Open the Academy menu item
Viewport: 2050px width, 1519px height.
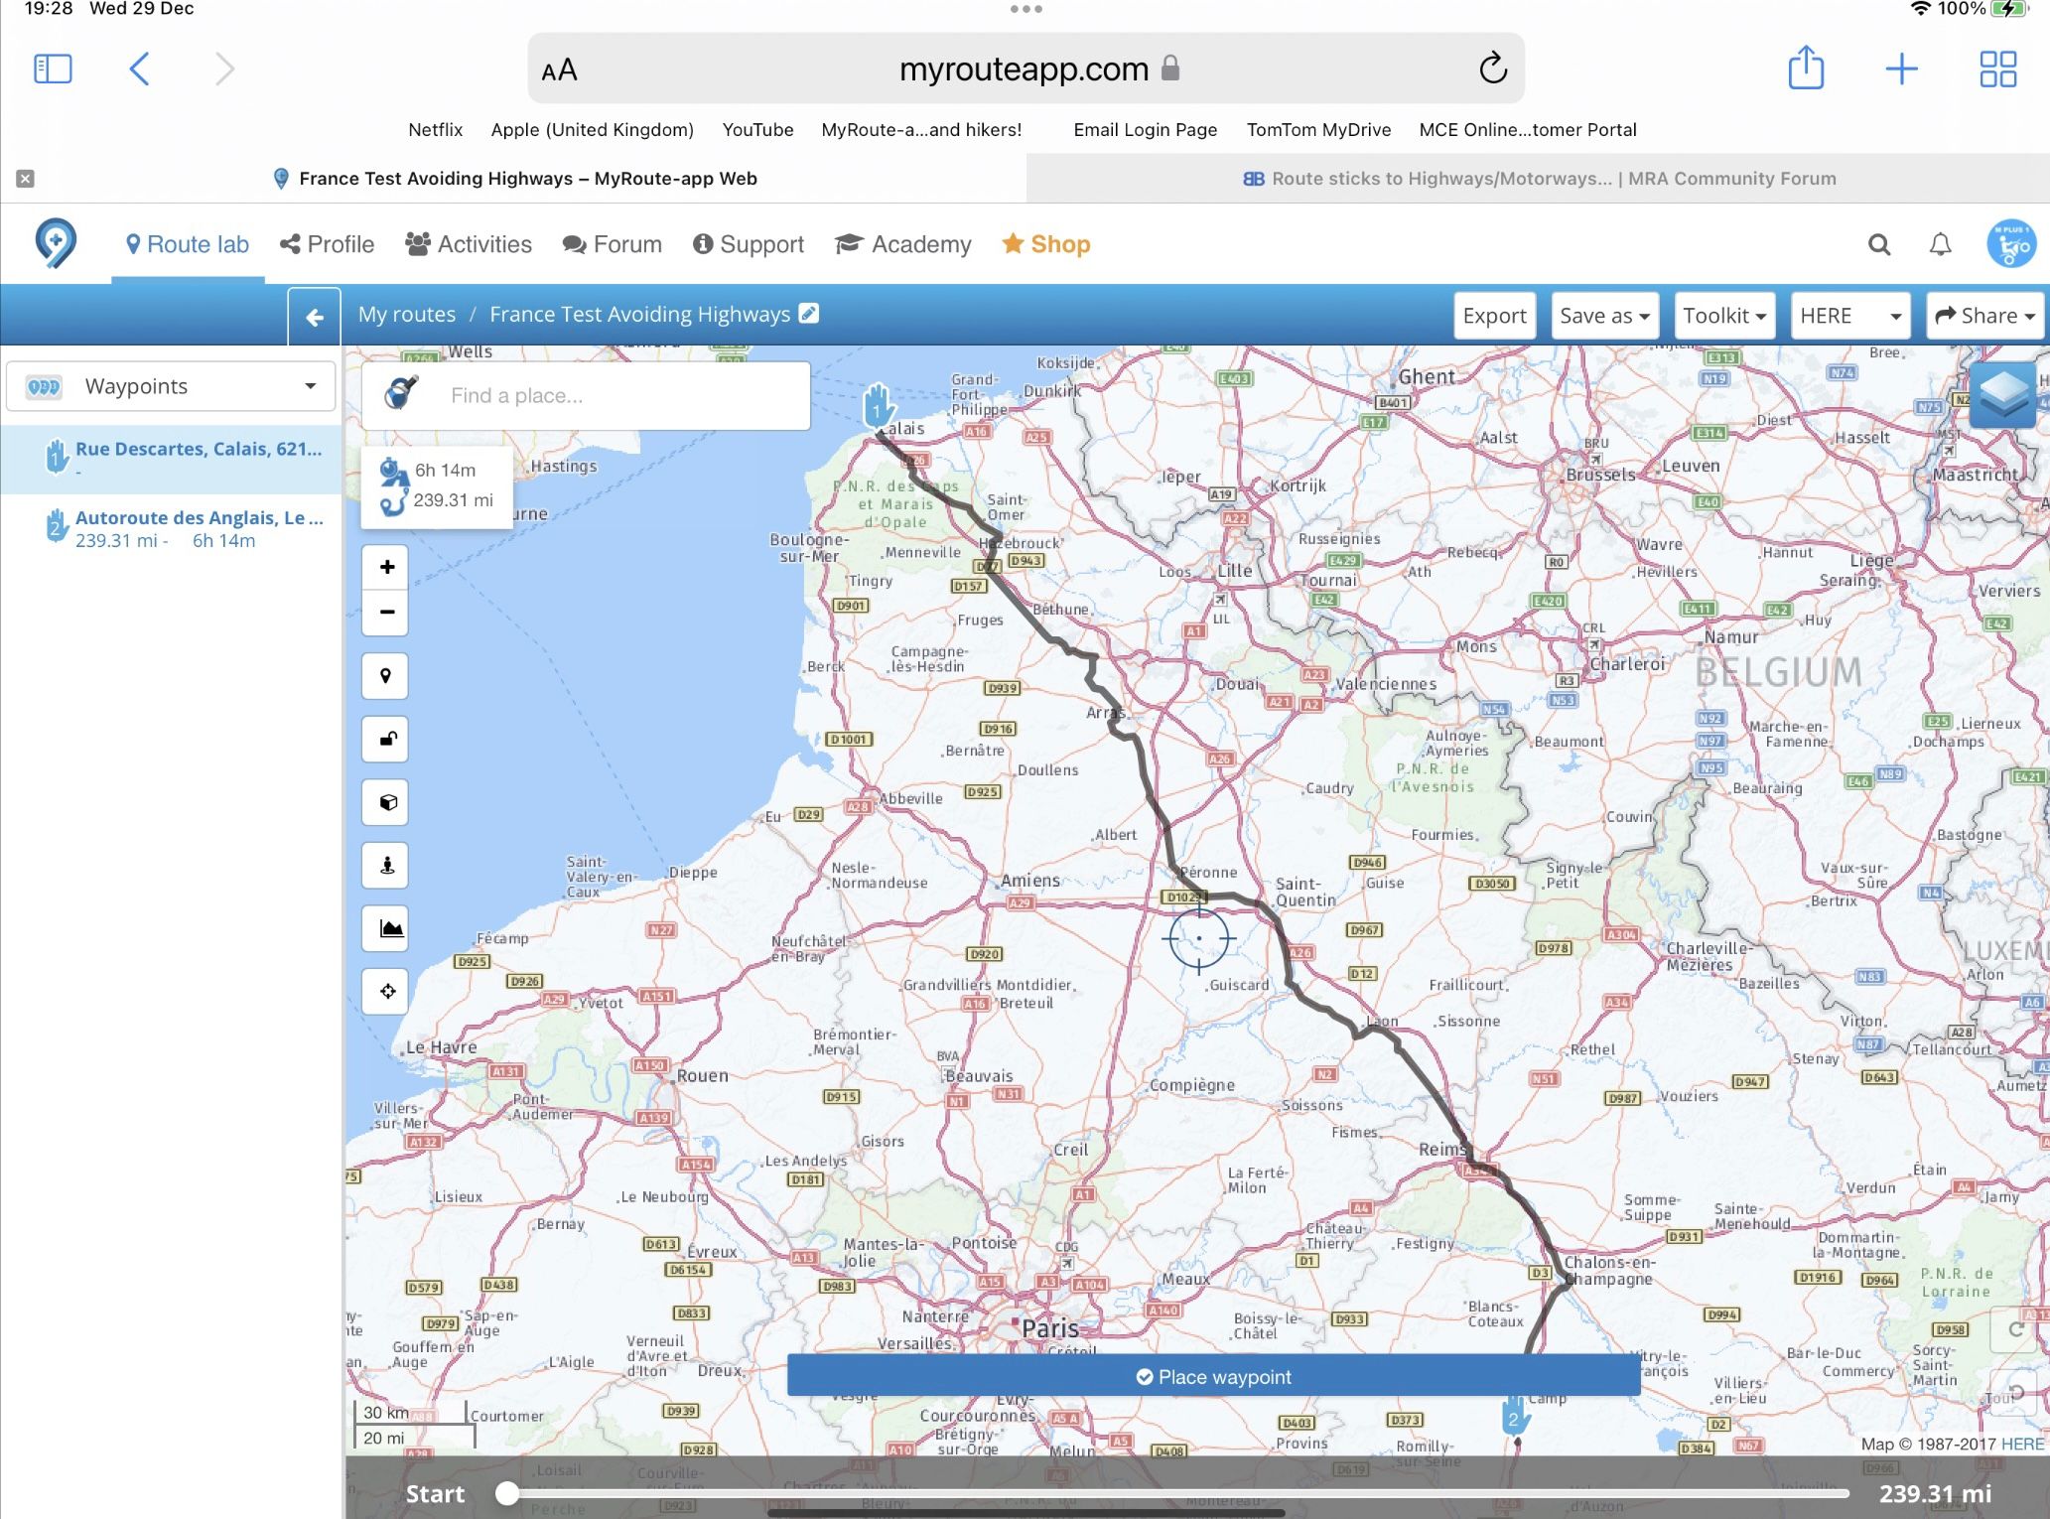(x=903, y=244)
